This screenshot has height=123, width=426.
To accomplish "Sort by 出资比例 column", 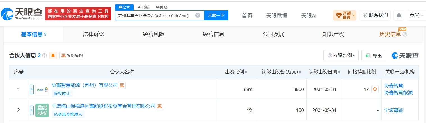I will click(x=236, y=72).
